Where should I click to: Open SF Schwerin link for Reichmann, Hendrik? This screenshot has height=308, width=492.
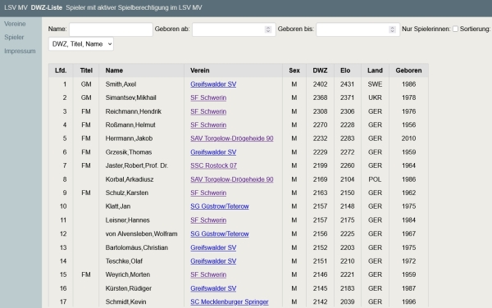coord(208,111)
